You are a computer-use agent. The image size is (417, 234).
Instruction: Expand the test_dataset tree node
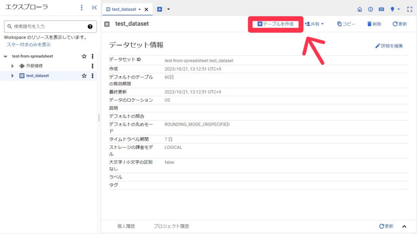coord(13,76)
